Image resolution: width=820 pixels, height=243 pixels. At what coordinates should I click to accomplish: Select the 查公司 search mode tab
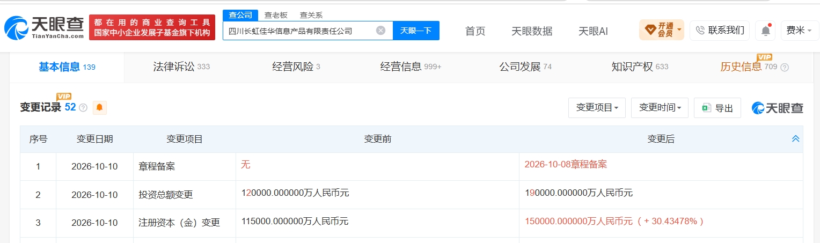tap(240, 15)
